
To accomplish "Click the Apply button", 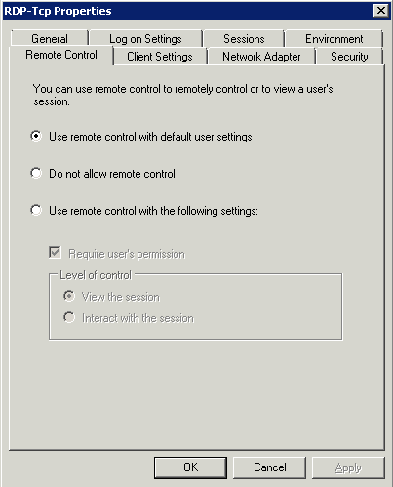I will click(x=348, y=467).
